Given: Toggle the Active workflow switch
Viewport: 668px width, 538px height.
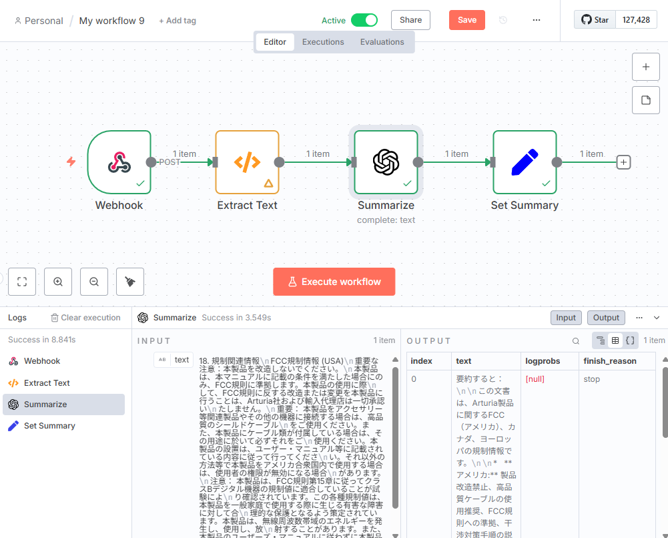Looking at the screenshot, I should 364,20.
